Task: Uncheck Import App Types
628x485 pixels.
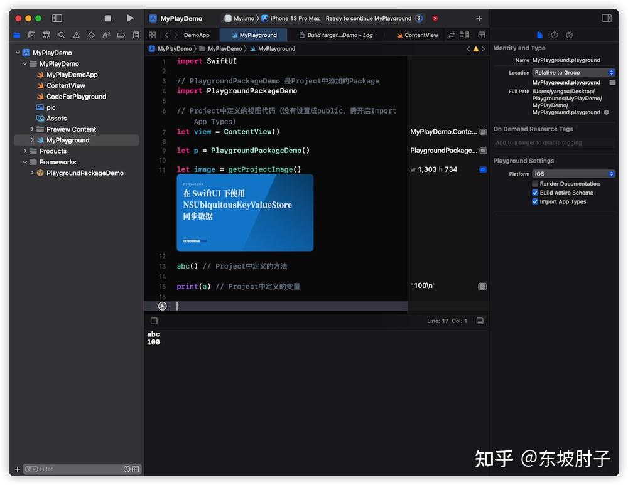Action: [534, 201]
